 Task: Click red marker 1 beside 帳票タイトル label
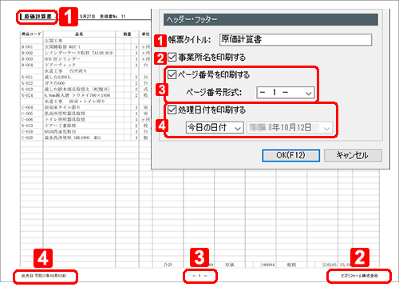(x=160, y=41)
